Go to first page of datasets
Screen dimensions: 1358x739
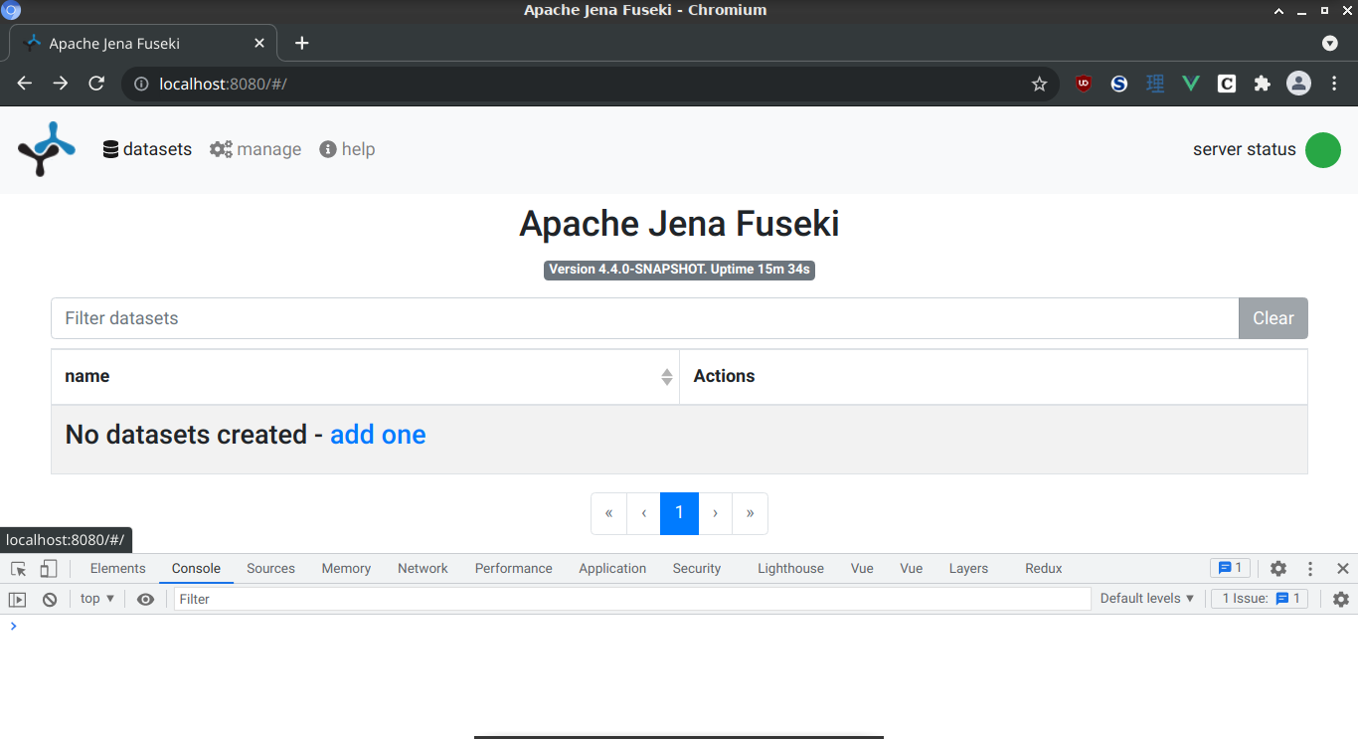click(x=608, y=513)
